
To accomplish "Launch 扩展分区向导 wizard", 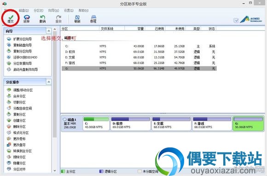I will coord(19,39).
